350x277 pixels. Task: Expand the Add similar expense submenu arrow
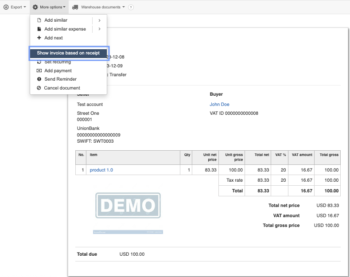(99, 29)
